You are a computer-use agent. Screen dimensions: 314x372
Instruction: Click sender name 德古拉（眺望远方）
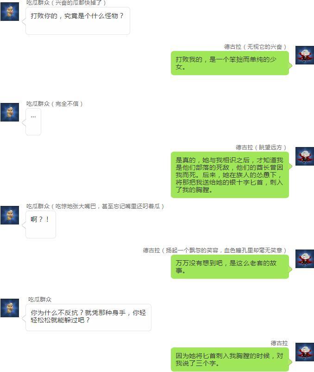[x=261, y=148]
